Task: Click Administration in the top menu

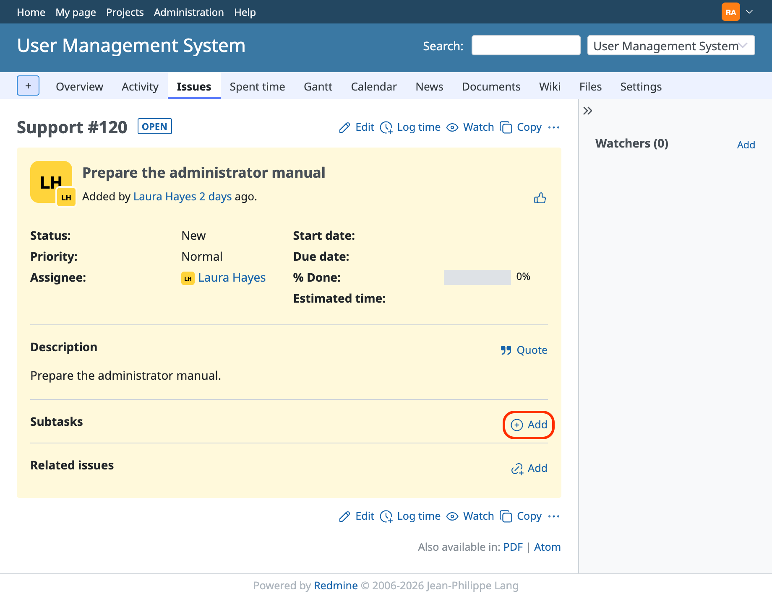Action: click(189, 12)
